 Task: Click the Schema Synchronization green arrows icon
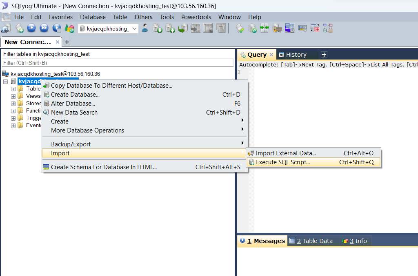point(265,28)
